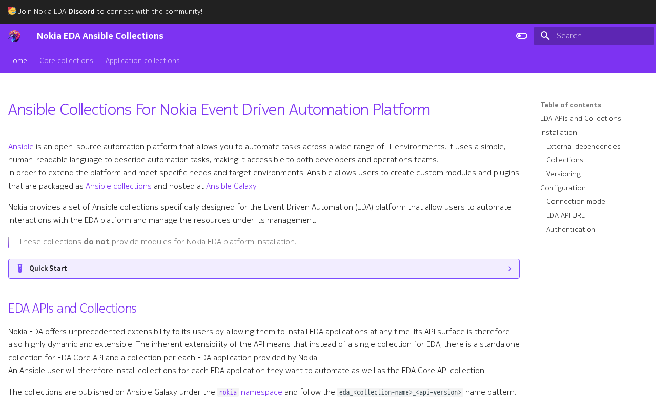Navigate to Connection mode section
Screen dimensions: 656x410
tap(576, 201)
